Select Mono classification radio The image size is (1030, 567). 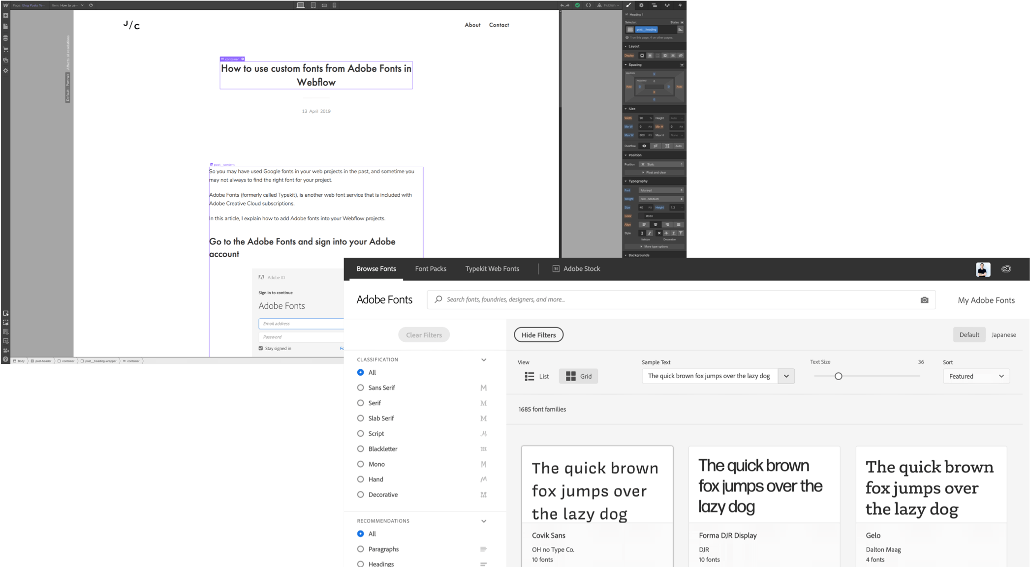tap(360, 464)
